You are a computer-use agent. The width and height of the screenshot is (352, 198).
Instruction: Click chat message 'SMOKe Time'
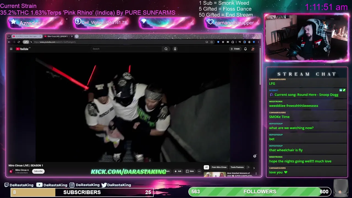coord(279,117)
